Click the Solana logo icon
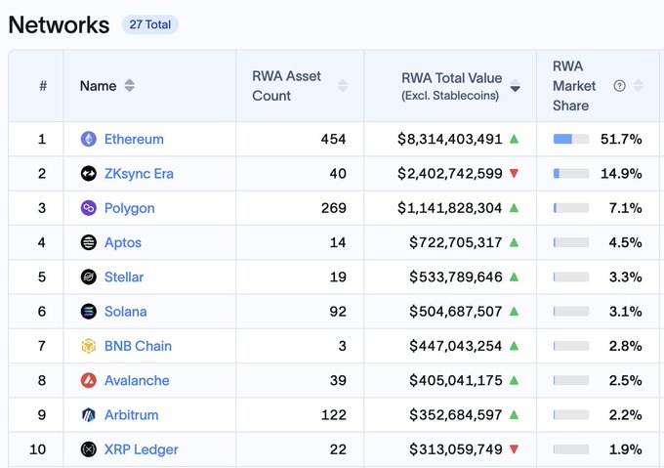This screenshot has width=664, height=468. 88,312
